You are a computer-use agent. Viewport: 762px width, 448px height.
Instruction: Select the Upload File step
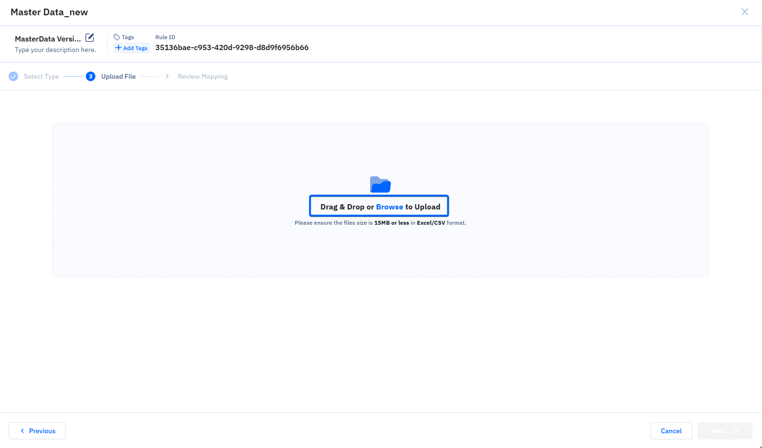(119, 76)
